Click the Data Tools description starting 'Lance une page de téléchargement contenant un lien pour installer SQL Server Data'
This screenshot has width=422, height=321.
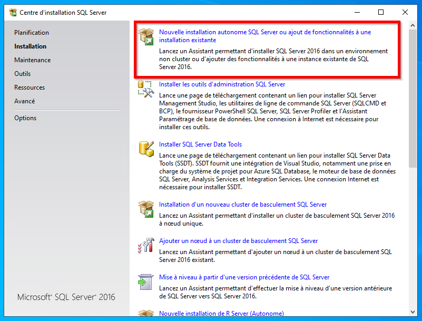pyautogui.click(x=277, y=171)
